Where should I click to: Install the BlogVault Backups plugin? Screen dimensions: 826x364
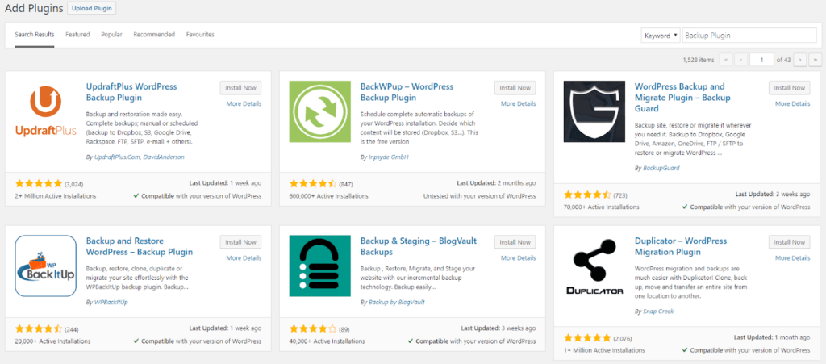click(515, 242)
